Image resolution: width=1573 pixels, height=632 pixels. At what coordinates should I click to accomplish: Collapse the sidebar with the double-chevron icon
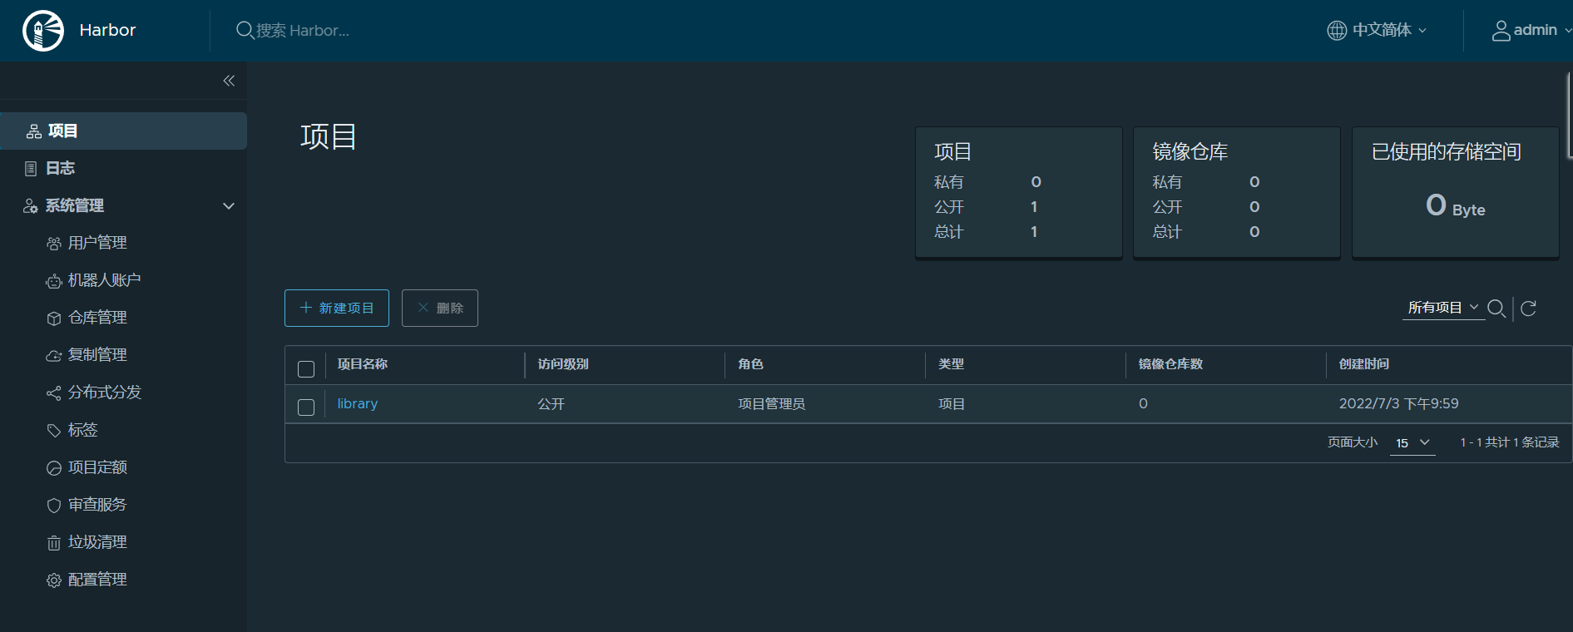229,81
